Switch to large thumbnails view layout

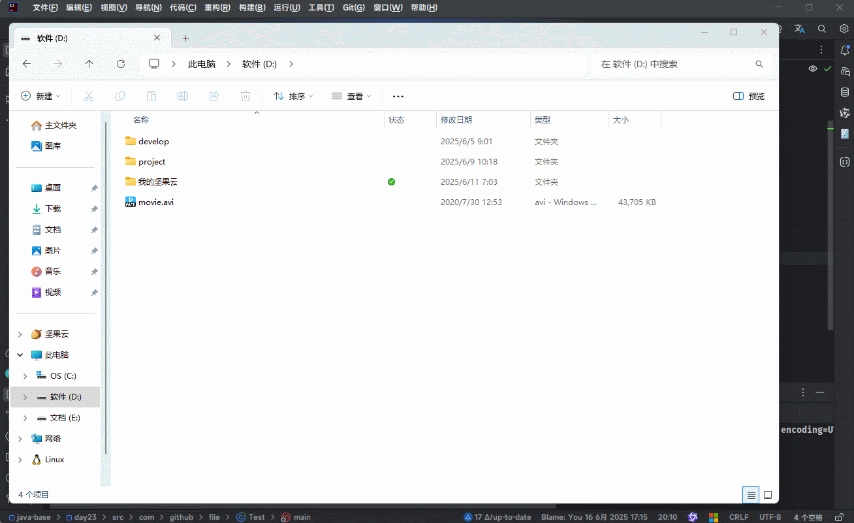pyautogui.click(x=768, y=495)
